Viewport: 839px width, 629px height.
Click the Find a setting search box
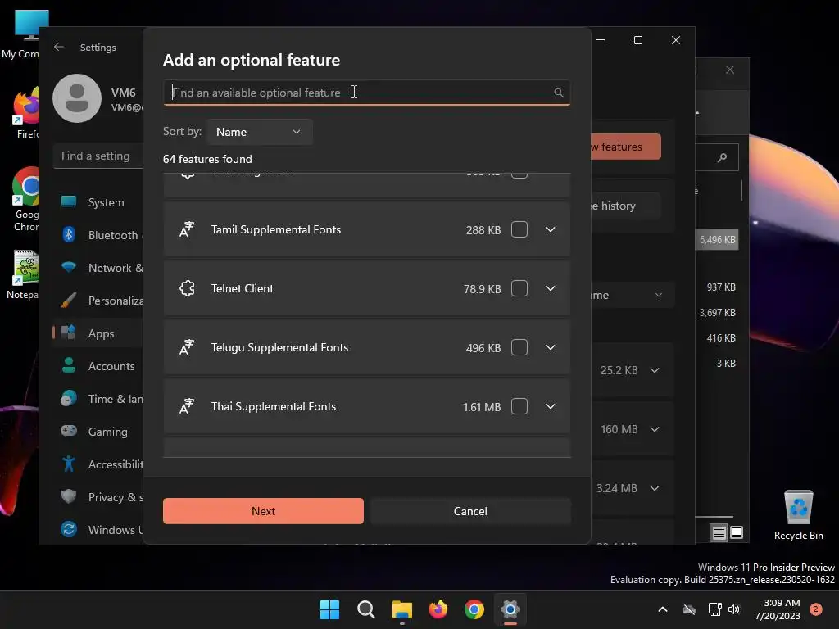(x=98, y=156)
